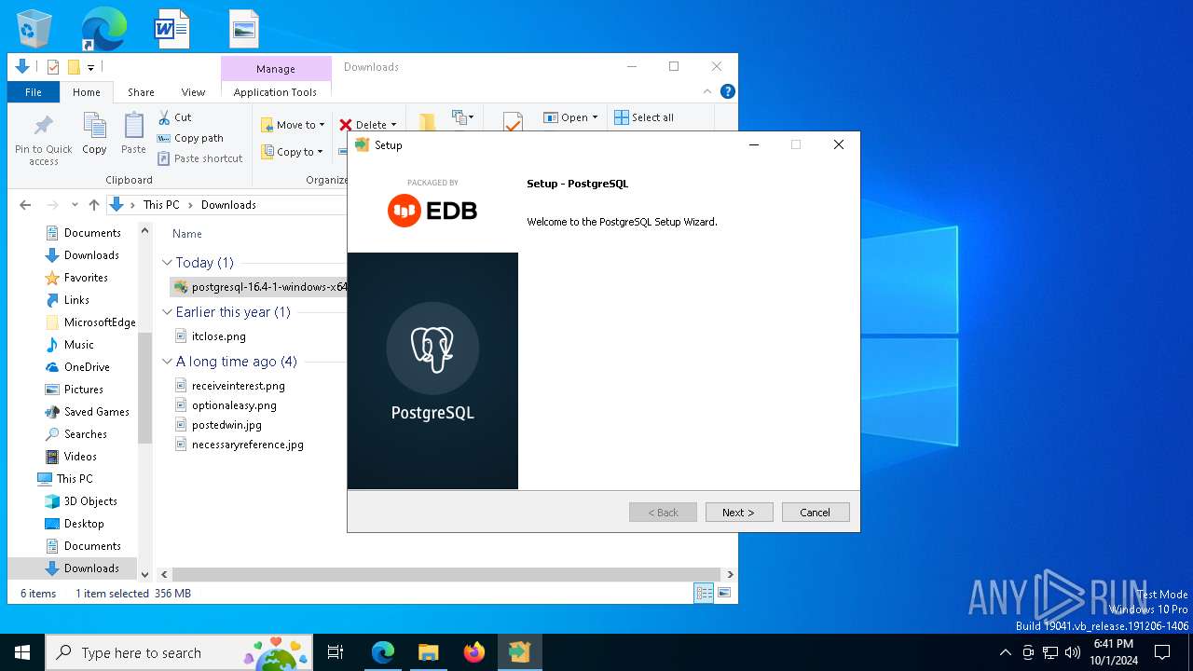The width and height of the screenshot is (1193, 671).
Task: Click the taskbar search box
Action: (x=180, y=652)
